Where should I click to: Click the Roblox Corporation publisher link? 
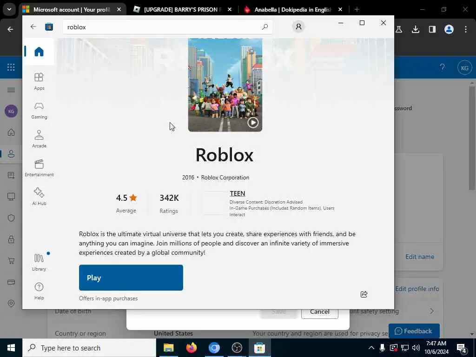click(225, 178)
